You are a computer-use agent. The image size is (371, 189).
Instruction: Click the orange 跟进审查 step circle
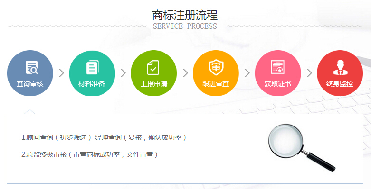[x=216, y=73]
